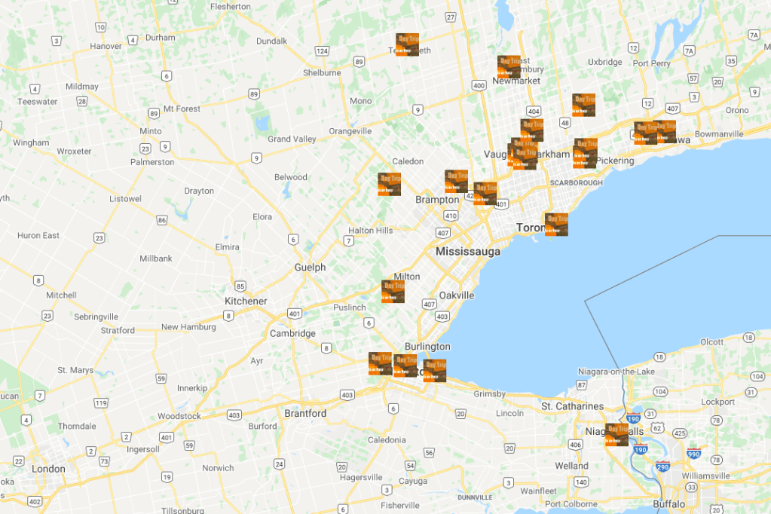Click the Day Trip marker above Brampton label
Image resolution: width=771 pixels, height=514 pixels.
click(456, 181)
